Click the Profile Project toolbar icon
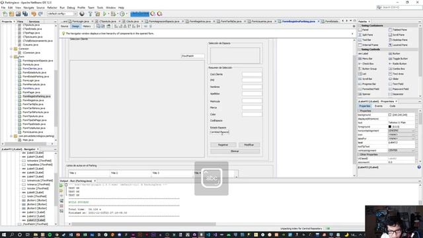This screenshot has height=238, width=423. pyautogui.click(x=122, y=14)
